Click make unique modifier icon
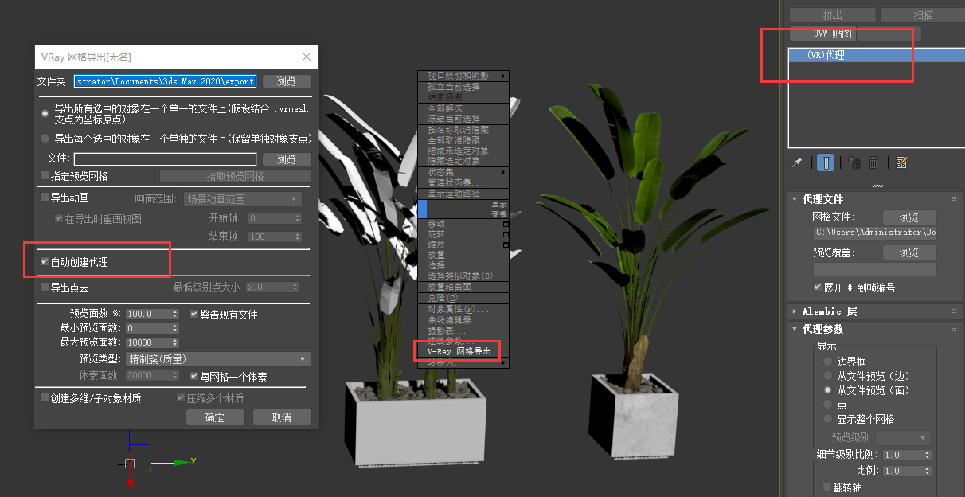The height and width of the screenshot is (497, 965). pos(854,162)
